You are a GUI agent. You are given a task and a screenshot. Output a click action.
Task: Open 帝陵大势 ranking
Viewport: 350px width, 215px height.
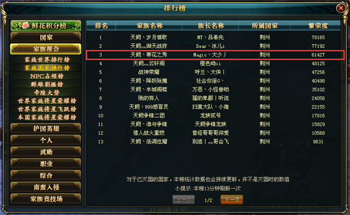47,92
